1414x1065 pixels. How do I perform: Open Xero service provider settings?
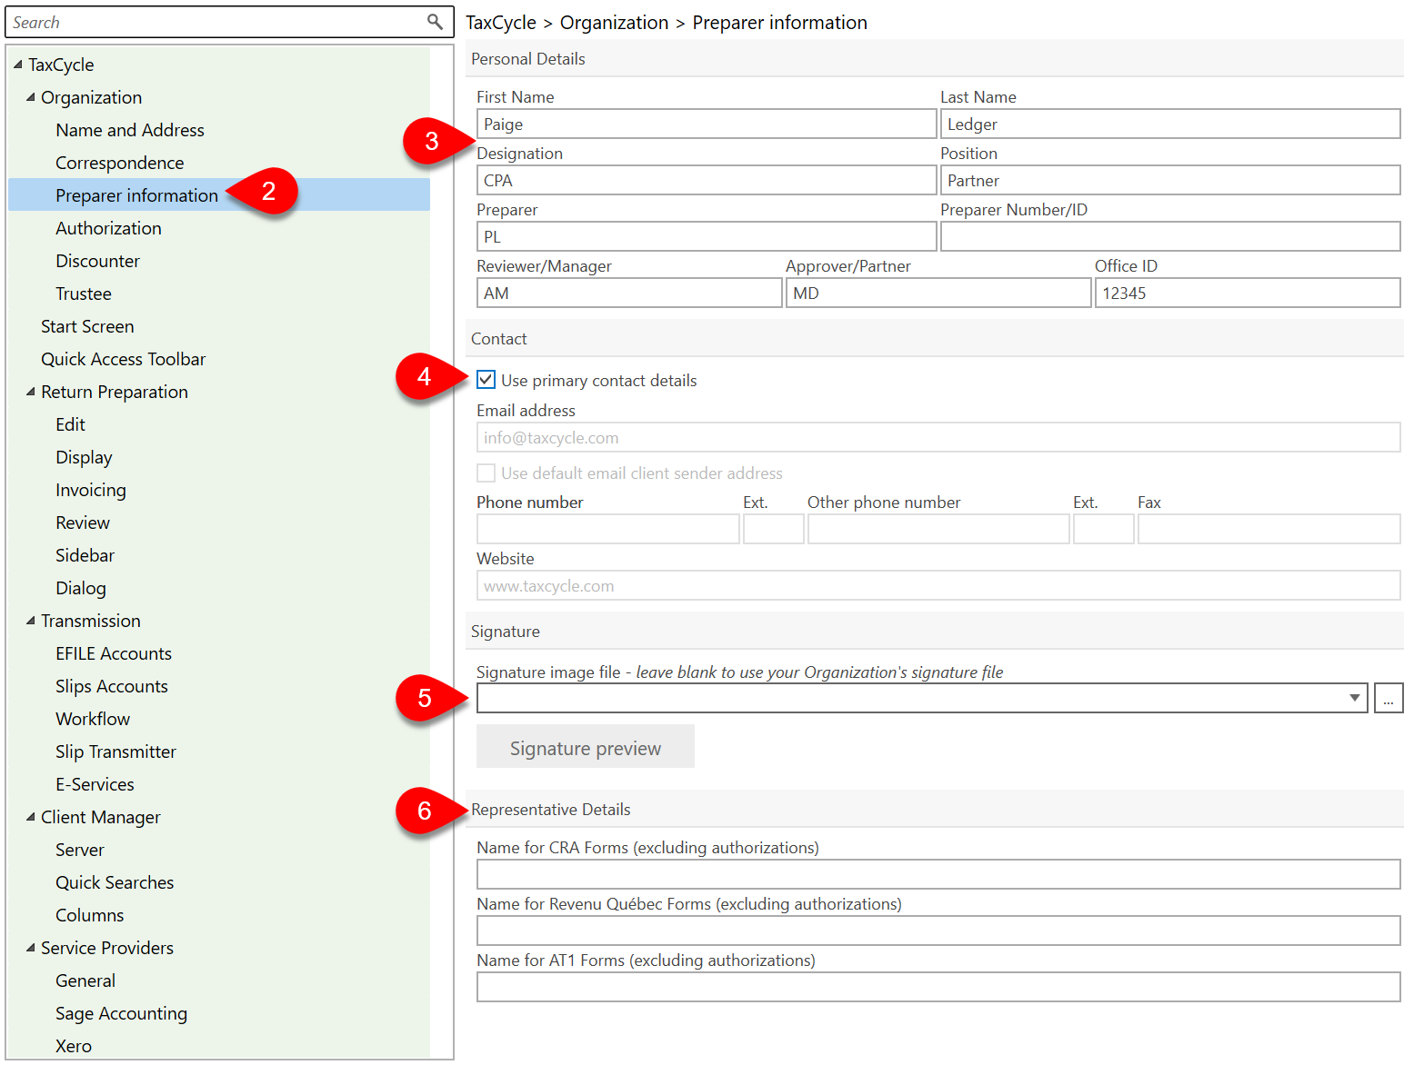[x=74, y=1046]
